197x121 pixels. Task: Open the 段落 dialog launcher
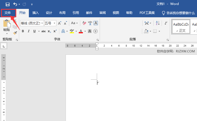click(168, 40)
